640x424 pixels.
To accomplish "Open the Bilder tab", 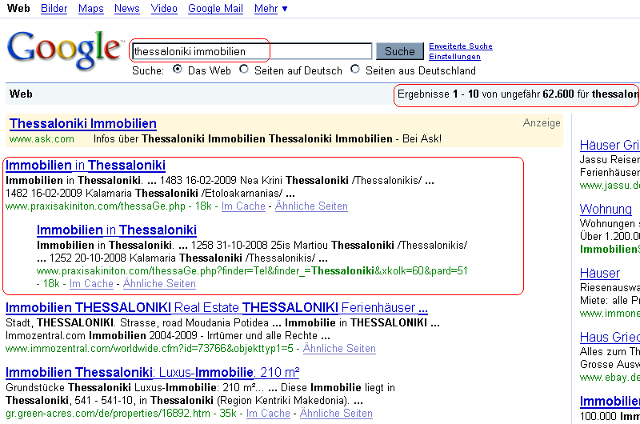I will (54, 9).
